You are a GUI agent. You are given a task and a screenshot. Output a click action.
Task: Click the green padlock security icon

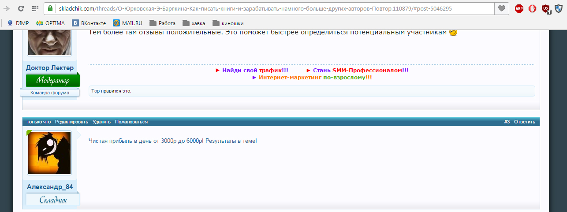point(50,8)
